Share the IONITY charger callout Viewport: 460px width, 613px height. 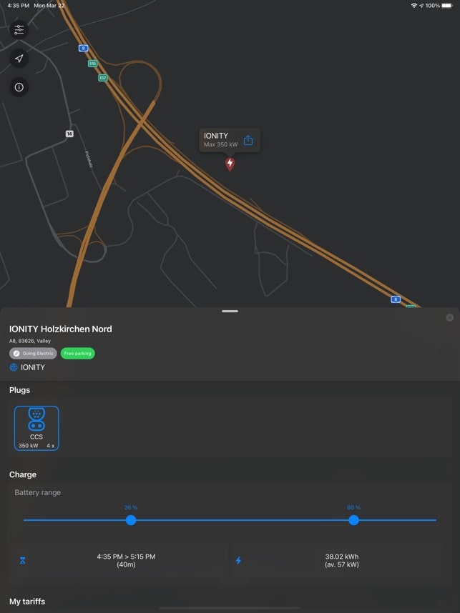[x=248, y=140]
